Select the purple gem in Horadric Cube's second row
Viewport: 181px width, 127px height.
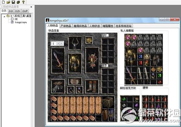click(x=136, y=105)
